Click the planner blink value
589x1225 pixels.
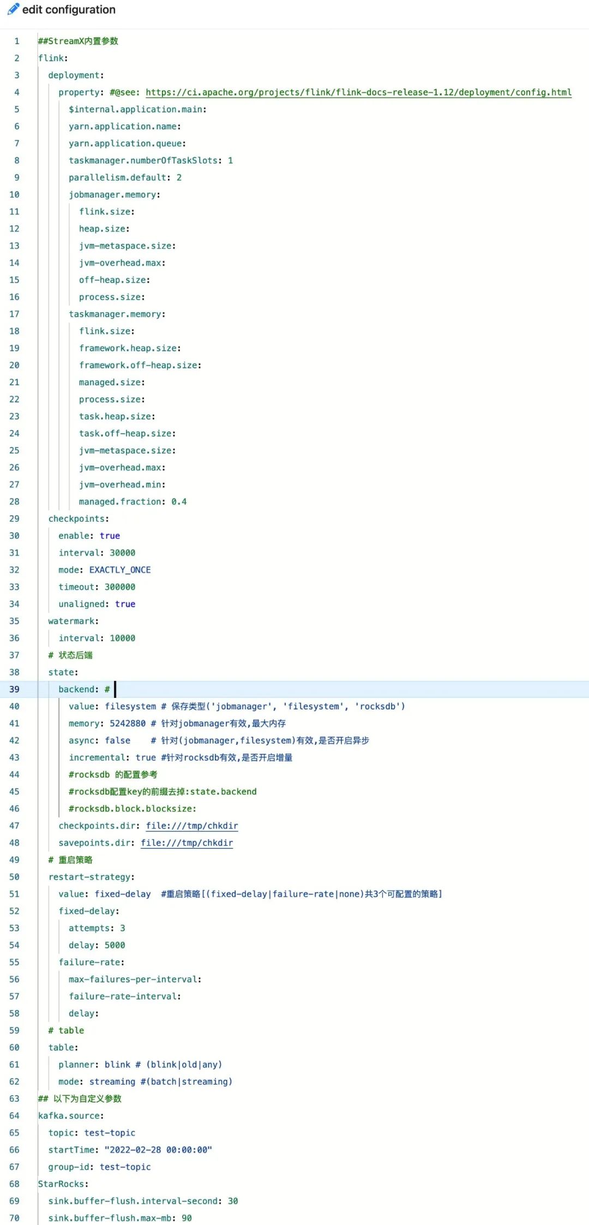pos(118,1065)
